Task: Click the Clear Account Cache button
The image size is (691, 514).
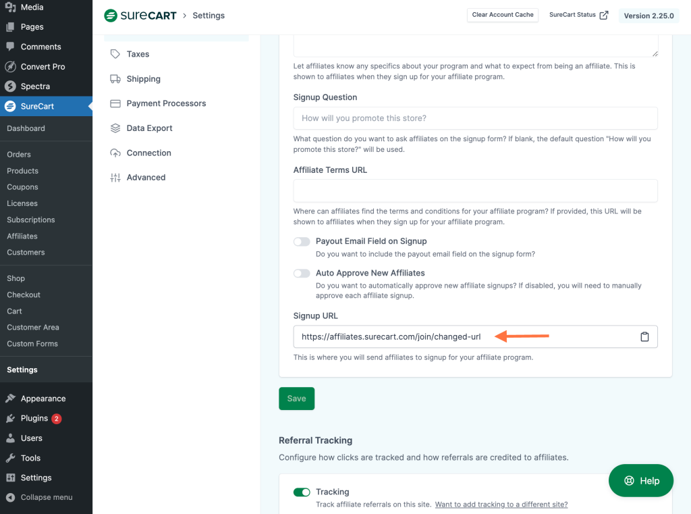Action: click(503, 15)
